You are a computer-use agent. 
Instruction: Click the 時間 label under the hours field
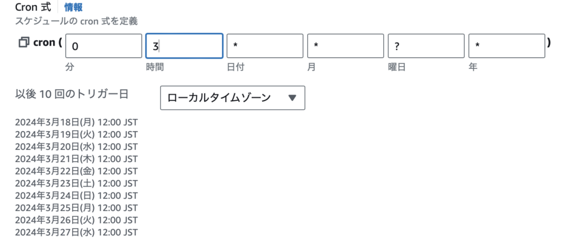pyautogui.click(x=155, y=68)
